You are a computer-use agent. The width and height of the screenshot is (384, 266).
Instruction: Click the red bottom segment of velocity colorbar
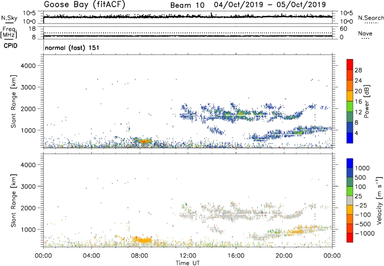point(350,238)
